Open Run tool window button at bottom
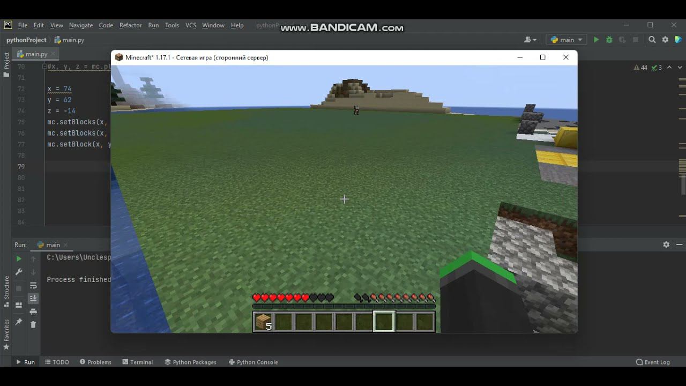 tap(25, 362)
